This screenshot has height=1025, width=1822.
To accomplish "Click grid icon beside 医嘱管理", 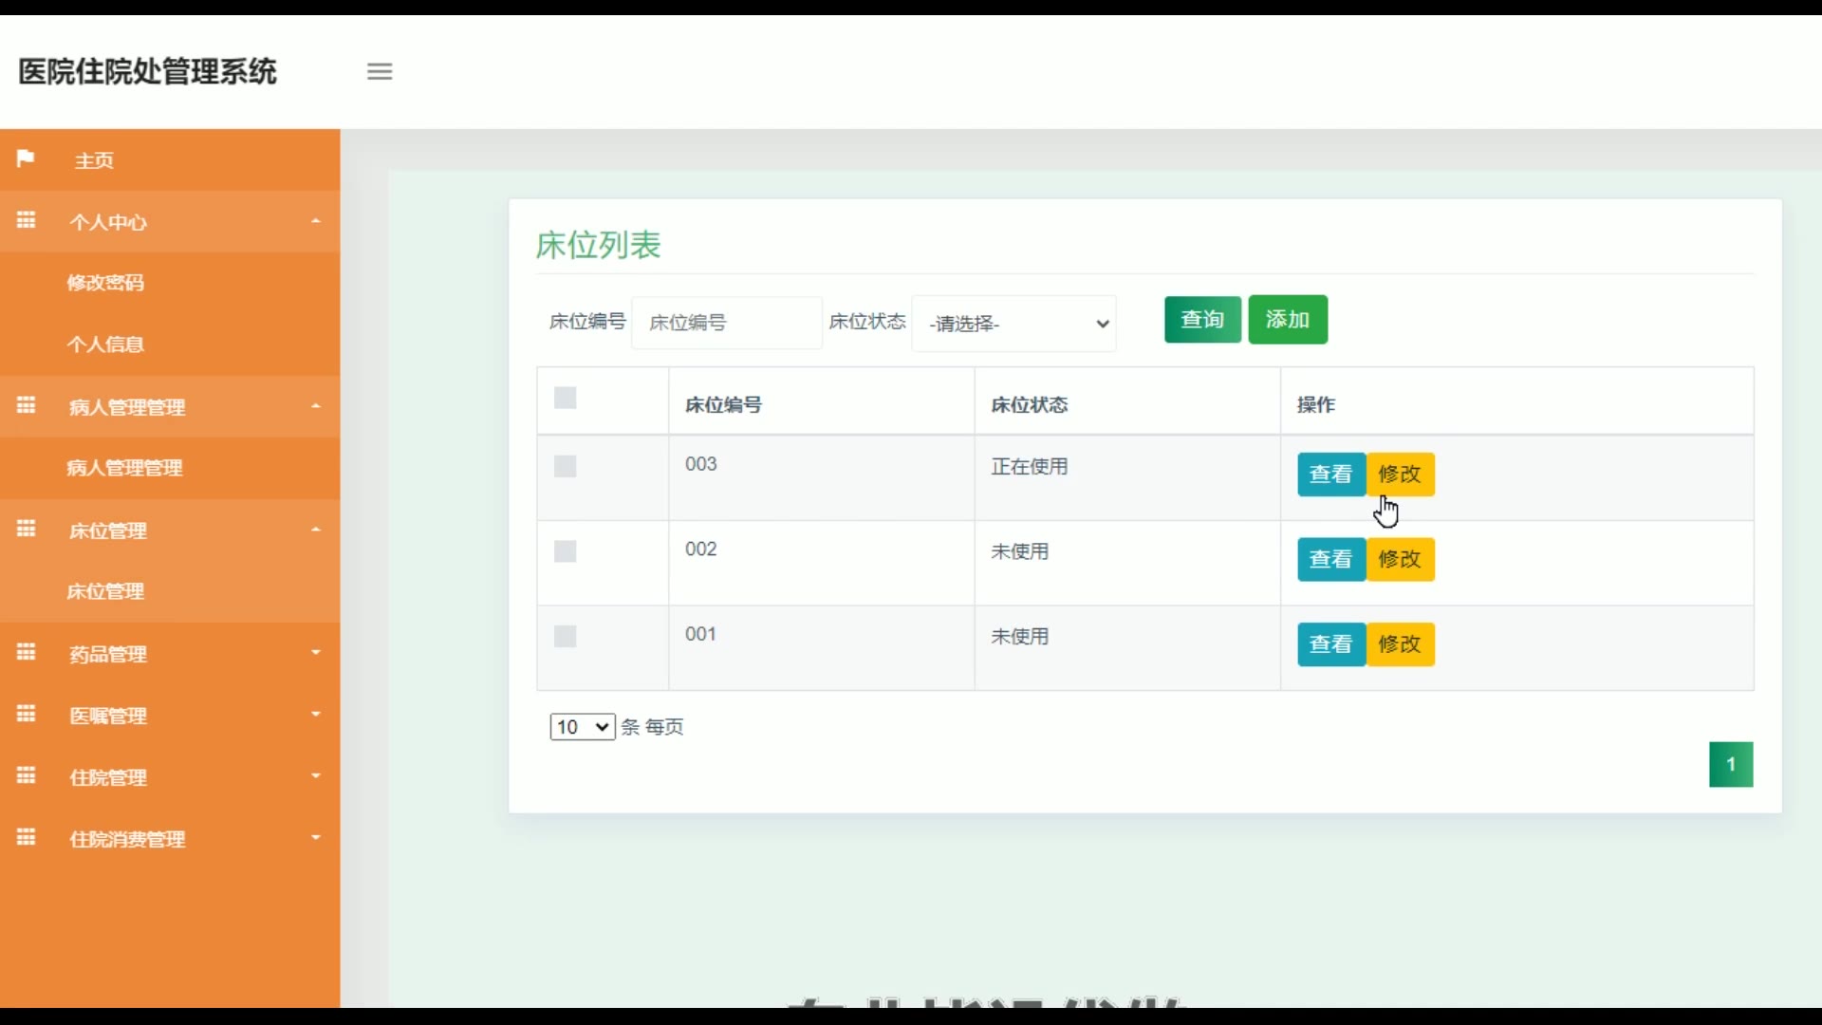I will [26, 714].
